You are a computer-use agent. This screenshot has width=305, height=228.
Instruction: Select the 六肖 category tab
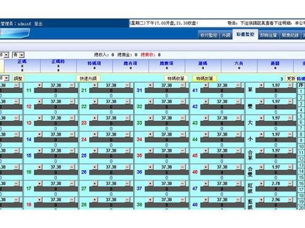pos(239,66)
